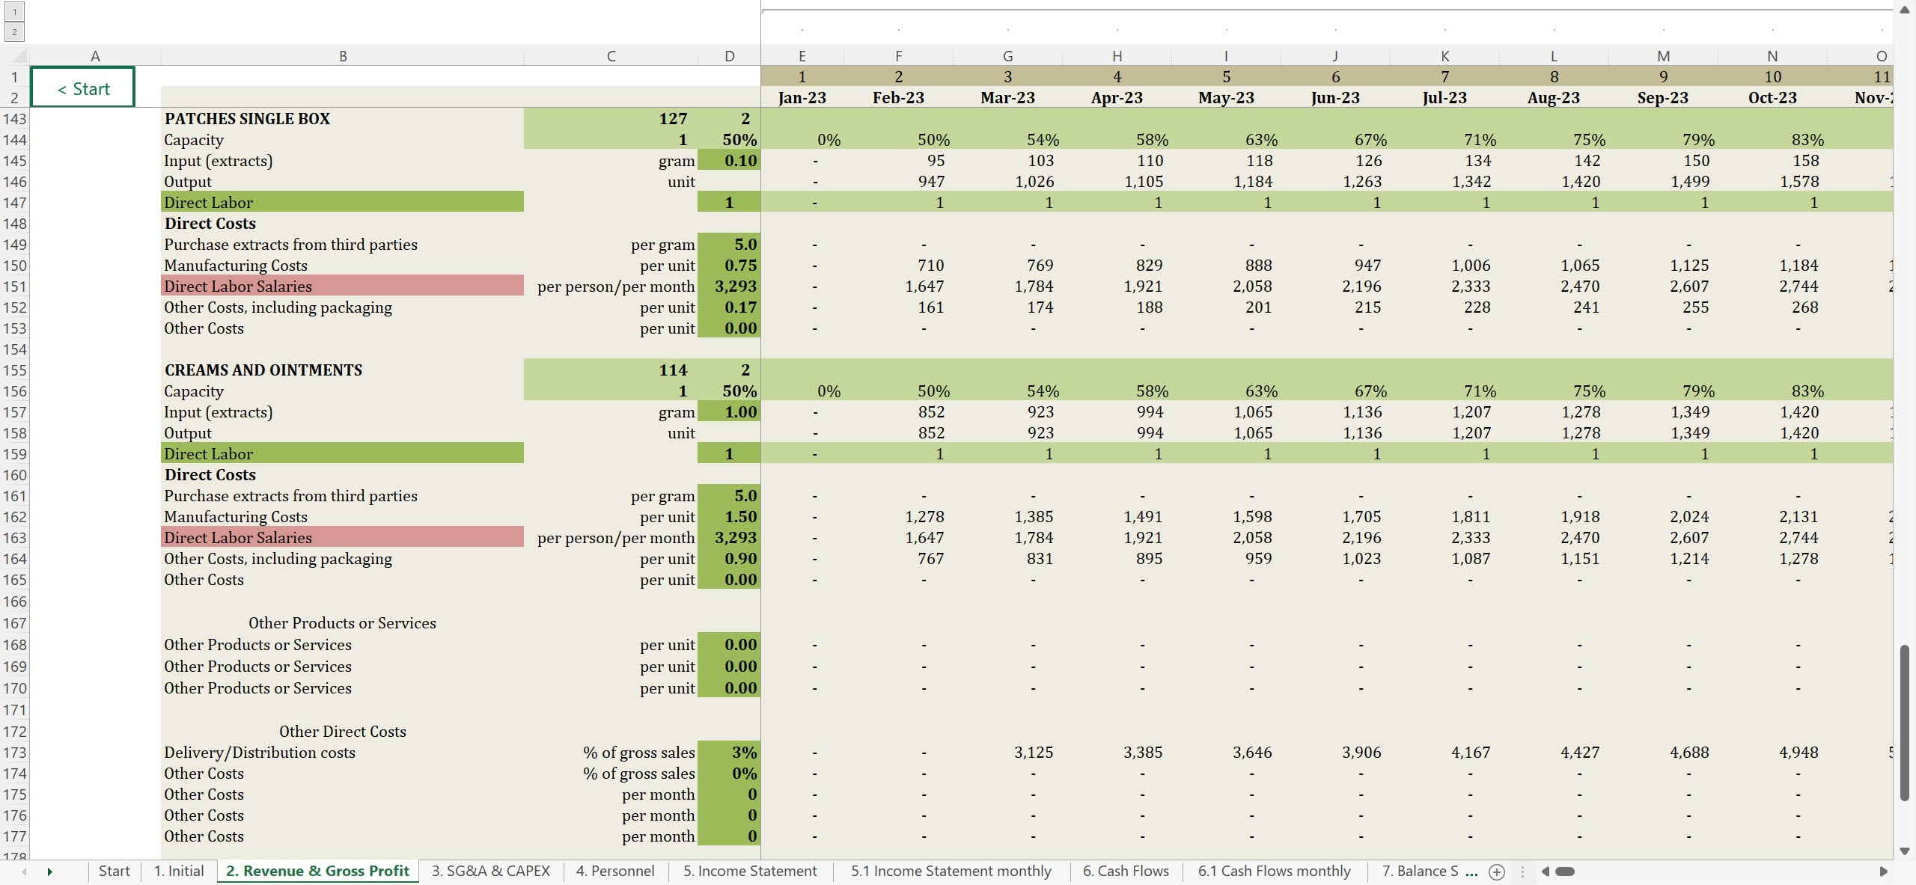Click the previous sheet navigation arrow
Image resolution: width=1916 pixels, height=885 pixels.
point(25,872)
